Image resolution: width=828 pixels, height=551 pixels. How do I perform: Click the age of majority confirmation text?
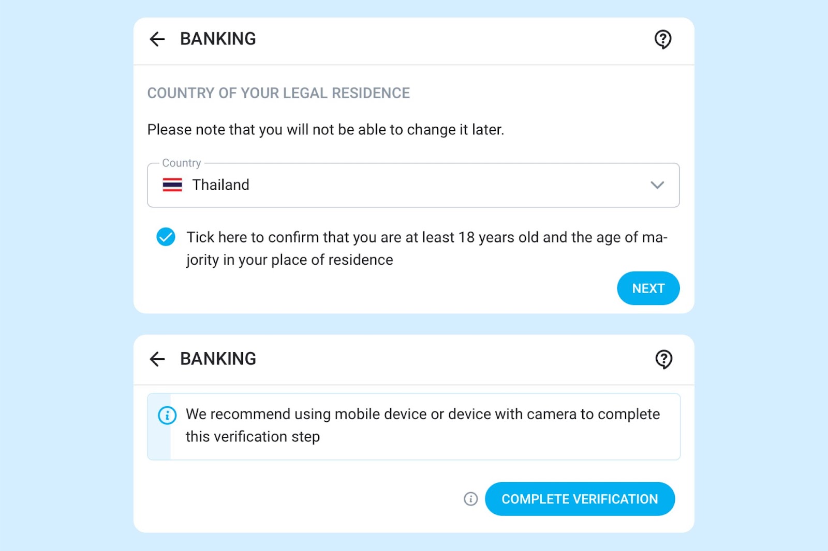click(x=427, y=248)
